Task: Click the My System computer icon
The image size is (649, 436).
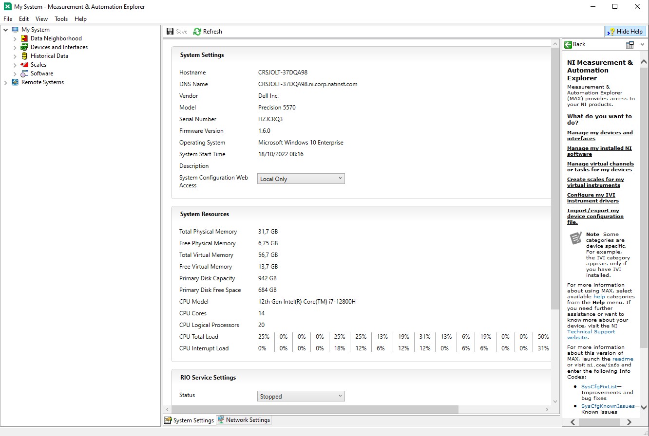Action: pyautogui.click(x=16, y=29)
